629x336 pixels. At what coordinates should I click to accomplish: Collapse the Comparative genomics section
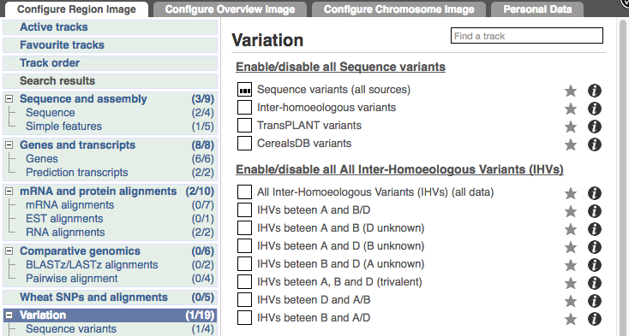[x=9, y=251]
